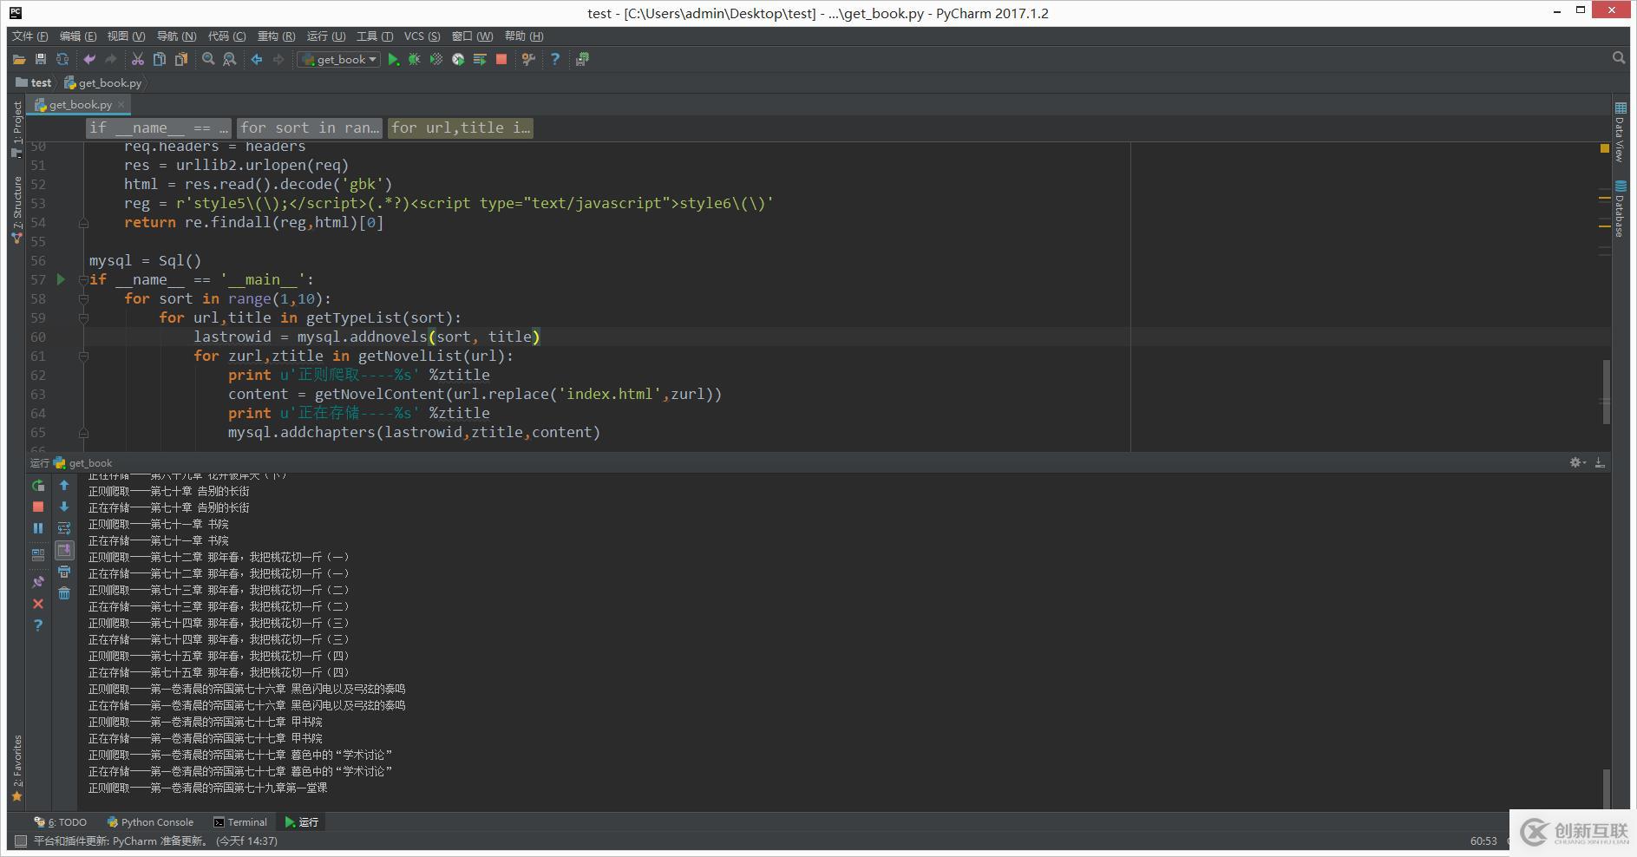Screen dimensions: 1637x857
Task: Click the Save All toolbar icon
Action: [x=41, y=59]
